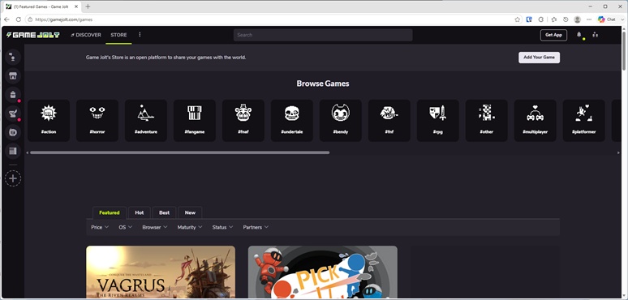Viewport: 628px width, 300px height.
Task: Open the Copilot Chat button
Action: pyautogui.click(x=606, y=19)
